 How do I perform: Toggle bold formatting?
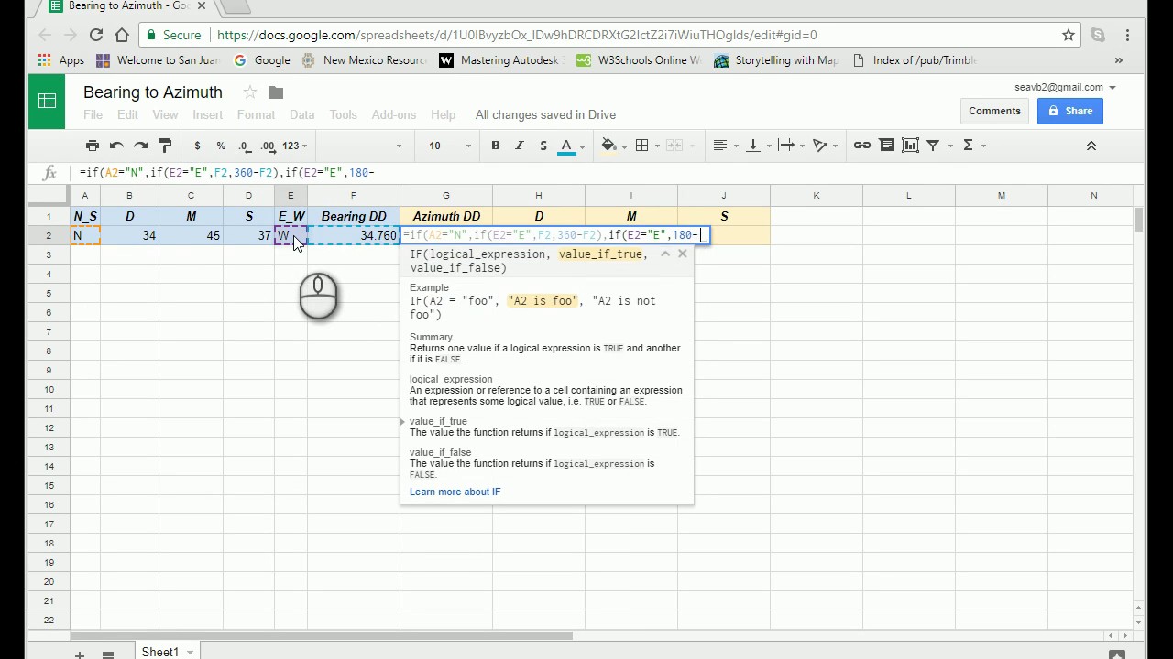pyautogui.click(x=496, y=146)
